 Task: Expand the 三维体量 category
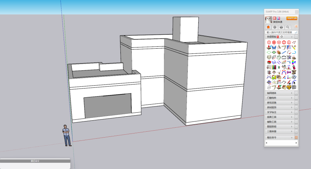coord(280,131)
